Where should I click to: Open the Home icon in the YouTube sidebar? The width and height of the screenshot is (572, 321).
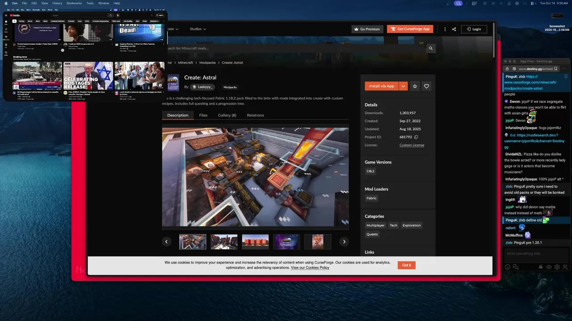pyautogui.click(x=6, y=22)
